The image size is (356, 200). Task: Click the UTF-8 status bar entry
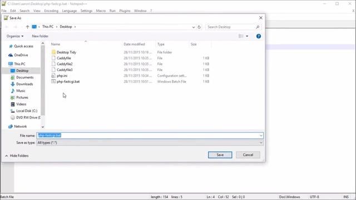[314, 197]
